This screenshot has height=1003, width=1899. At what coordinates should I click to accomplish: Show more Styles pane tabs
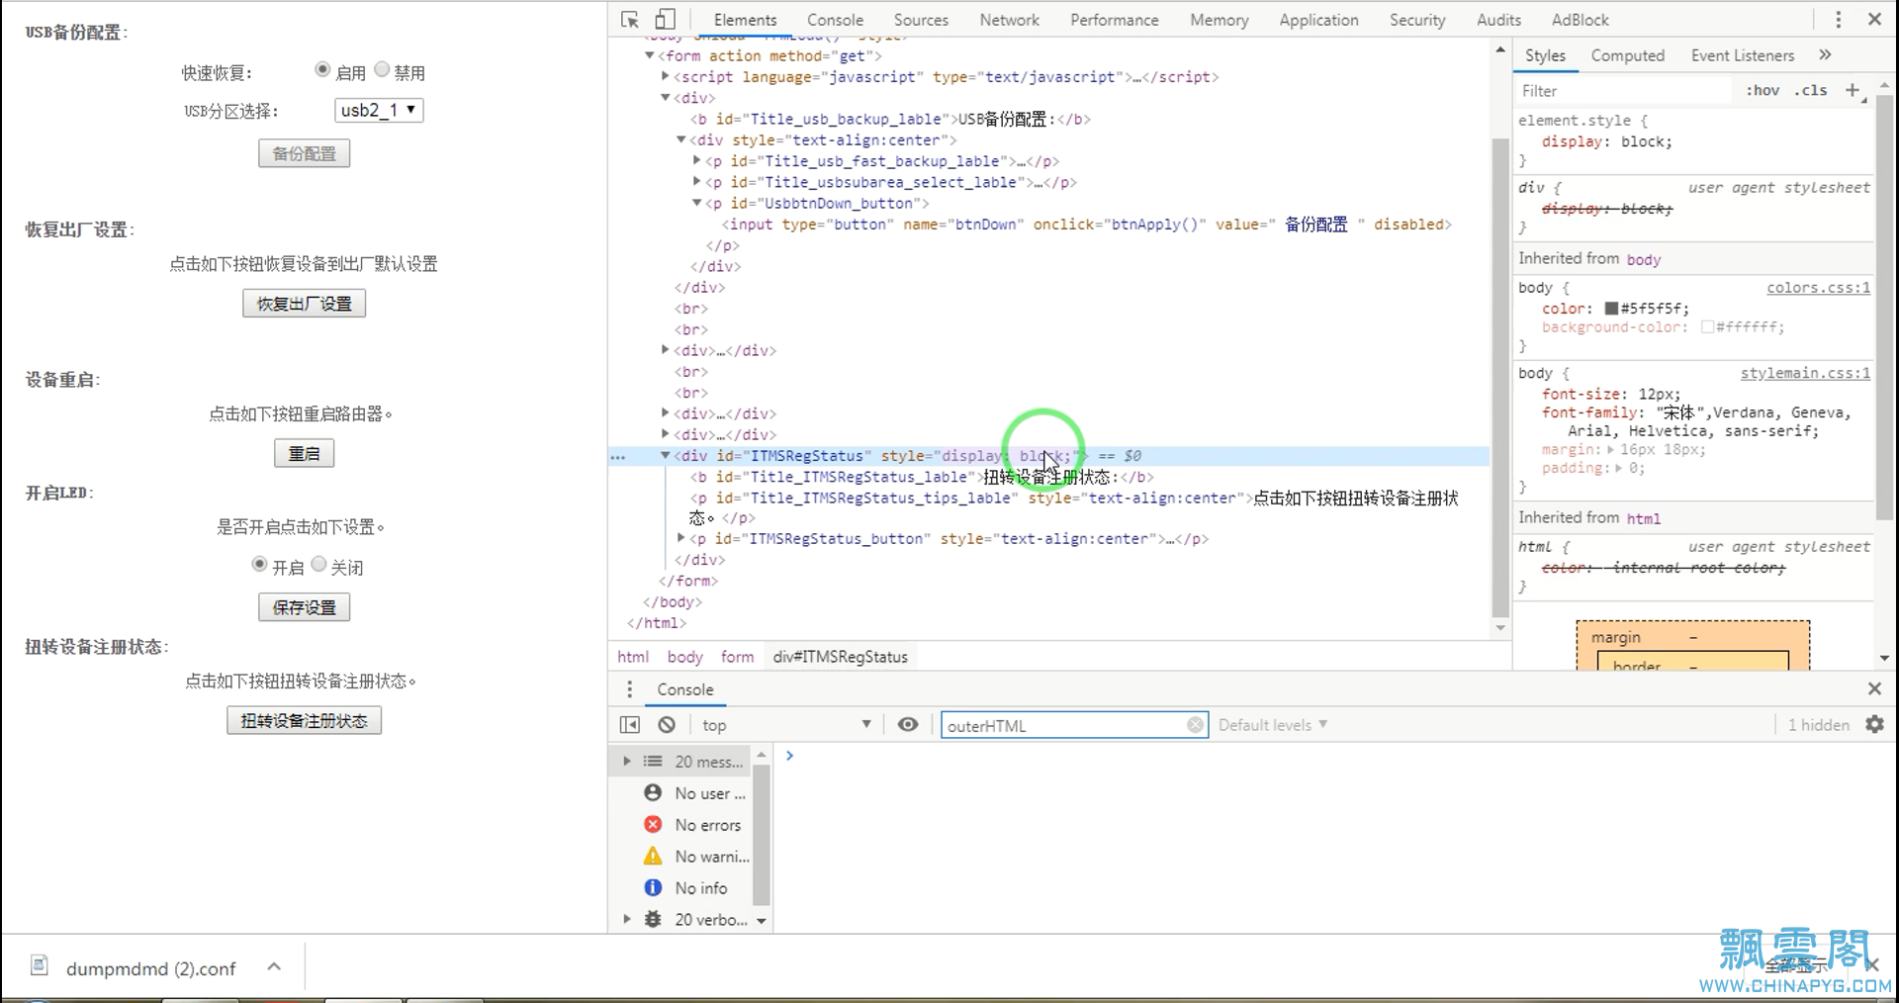[1825, 55]
